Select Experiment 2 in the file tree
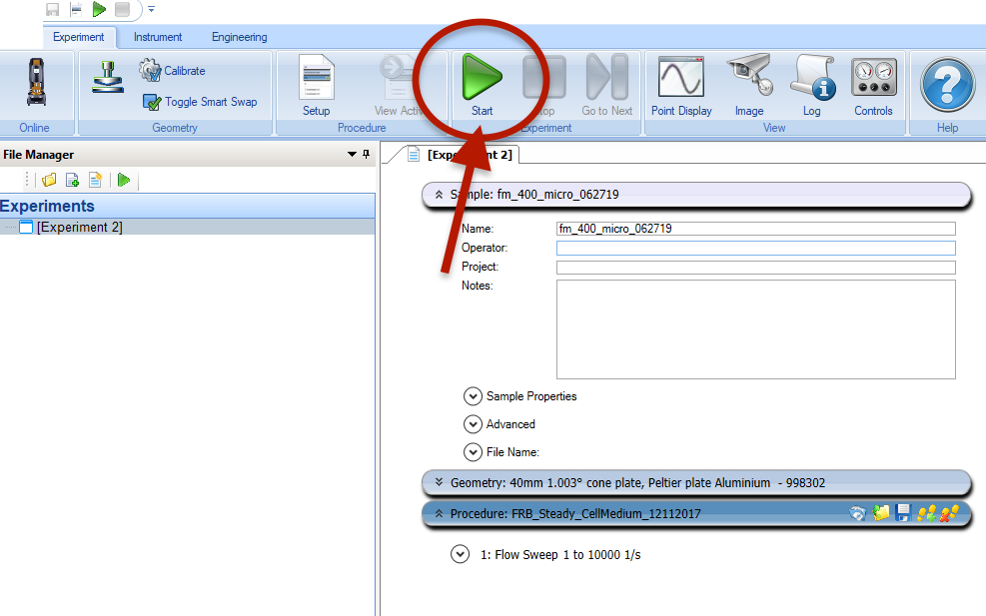986x616 pixels. click(79, 227)
